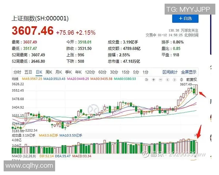Click the MA20:3449.25 moving average label
The height and width of the screenshot is (175, 219).
(78, 79)
